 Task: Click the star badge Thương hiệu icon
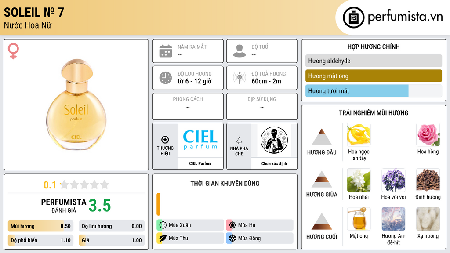coord(165,140)
